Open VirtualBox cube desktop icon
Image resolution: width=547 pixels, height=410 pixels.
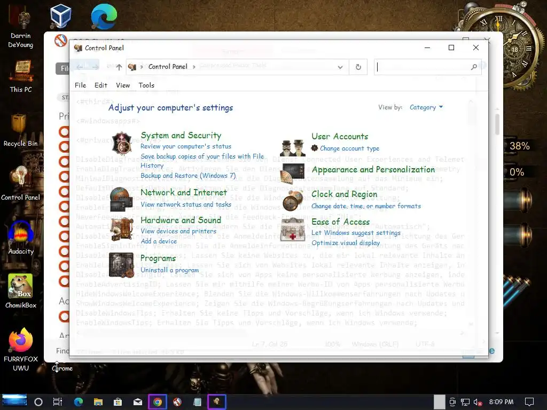60,16
